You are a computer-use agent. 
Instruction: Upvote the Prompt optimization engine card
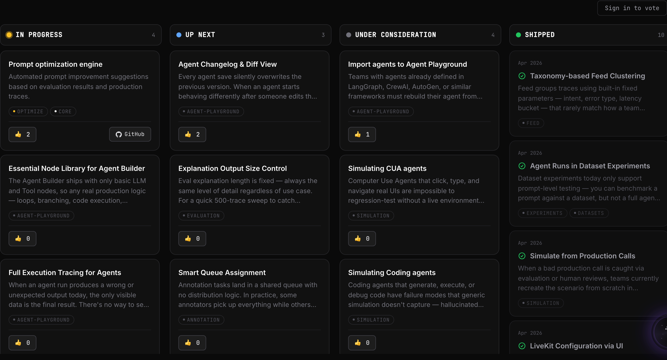click(x=22, y=134)
